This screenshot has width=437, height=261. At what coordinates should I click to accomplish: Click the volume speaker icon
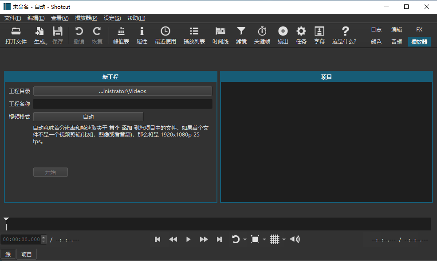point(295,239)
